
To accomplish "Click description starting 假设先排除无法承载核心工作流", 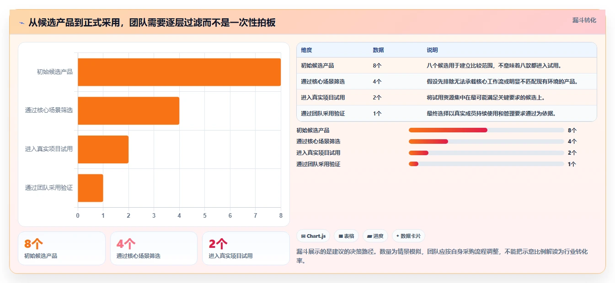I will pos(502,82).
